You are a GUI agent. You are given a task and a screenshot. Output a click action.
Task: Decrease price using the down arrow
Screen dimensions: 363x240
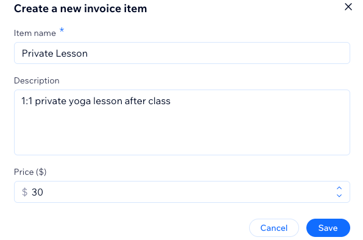click(x=339, y=196)
